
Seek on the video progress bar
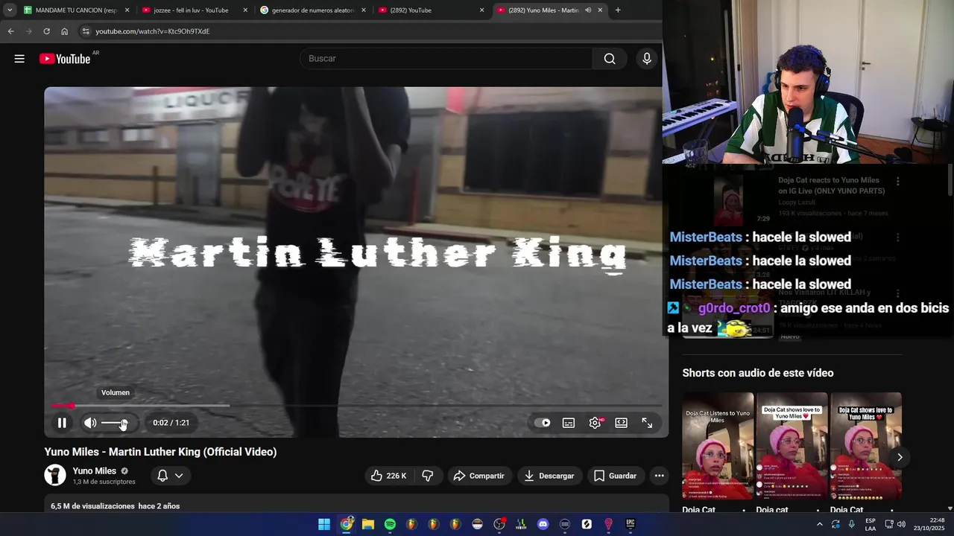pos(356,406)
